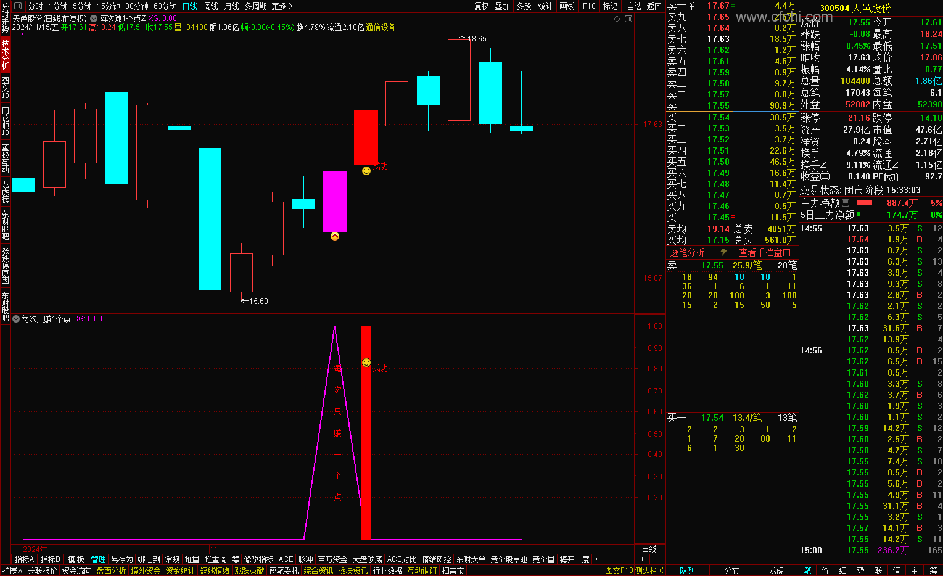Open 龙虎榜 in left sidebar
The height and width of the screenshot is (576, 943).
[x=6, y=192]
